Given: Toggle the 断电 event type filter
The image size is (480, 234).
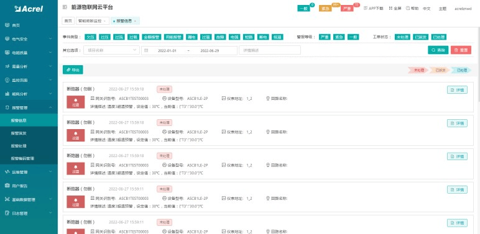Looking at the screenshot, I should pyautogui.click(x=263, y=37).
